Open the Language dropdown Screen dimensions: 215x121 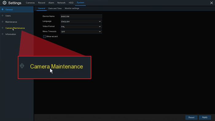[81, 21]
